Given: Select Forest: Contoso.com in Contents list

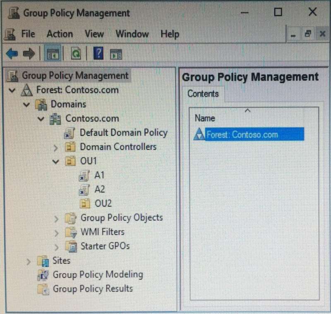Looking at the screenshot, I should pos(254,134).
